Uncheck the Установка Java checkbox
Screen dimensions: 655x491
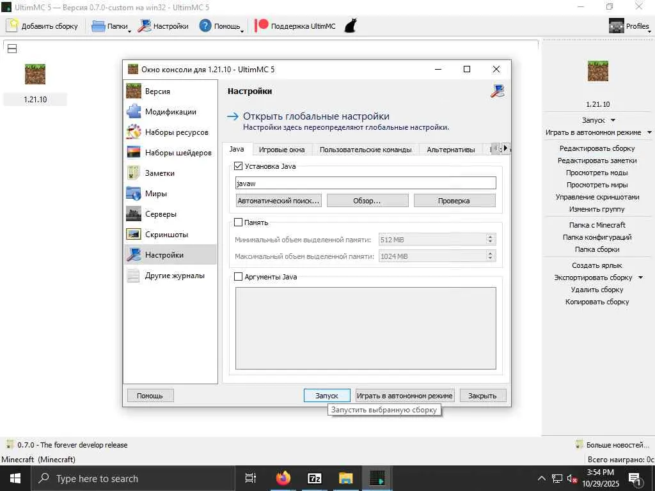[239, 166]
